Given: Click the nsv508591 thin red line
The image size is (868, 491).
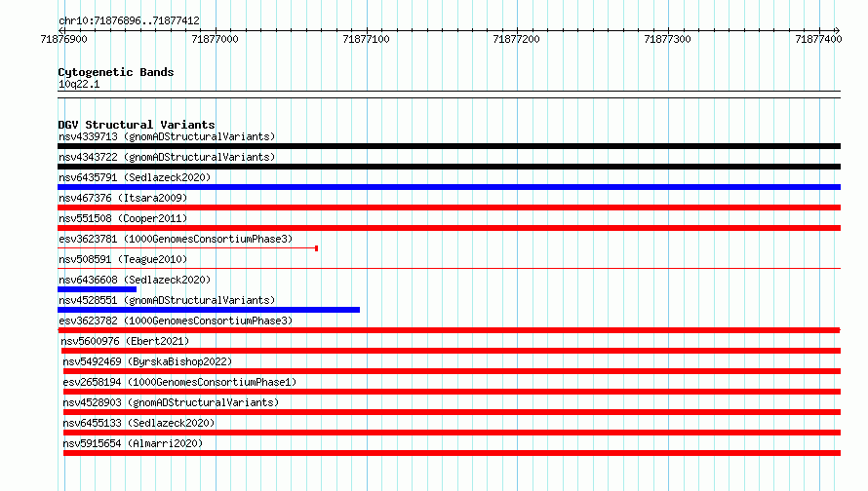Looking at the screenshot, I should coord(449,269).
